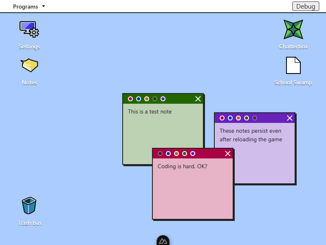Screen dimensions: 326x245
Task: Click the 'Coding is hard, OK?' text
Action: 182,166
